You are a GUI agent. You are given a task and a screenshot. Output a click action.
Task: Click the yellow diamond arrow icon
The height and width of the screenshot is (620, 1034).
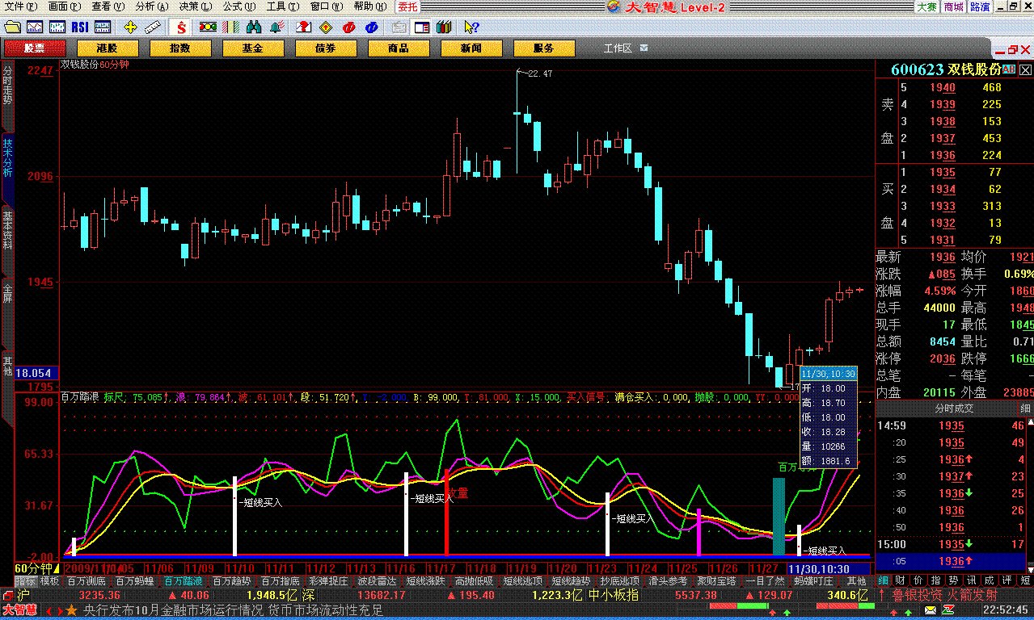point(326,27)
